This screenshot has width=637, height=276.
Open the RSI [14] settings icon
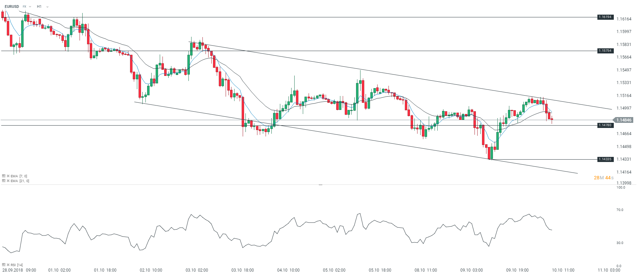pos(4,265)
